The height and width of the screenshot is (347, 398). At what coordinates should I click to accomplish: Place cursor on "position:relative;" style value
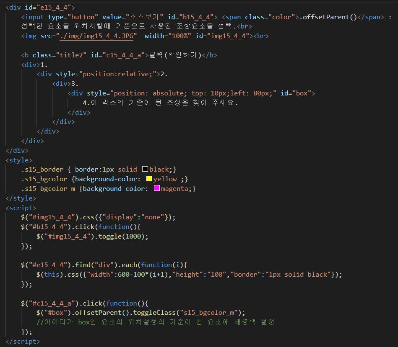point(118,74)
